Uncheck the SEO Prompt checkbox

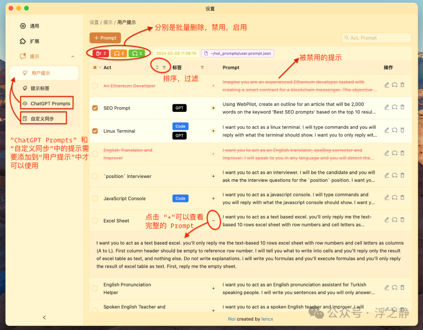pos(95,108)
